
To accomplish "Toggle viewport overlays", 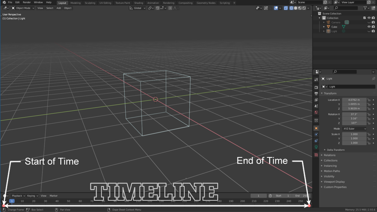I will 276,8.
